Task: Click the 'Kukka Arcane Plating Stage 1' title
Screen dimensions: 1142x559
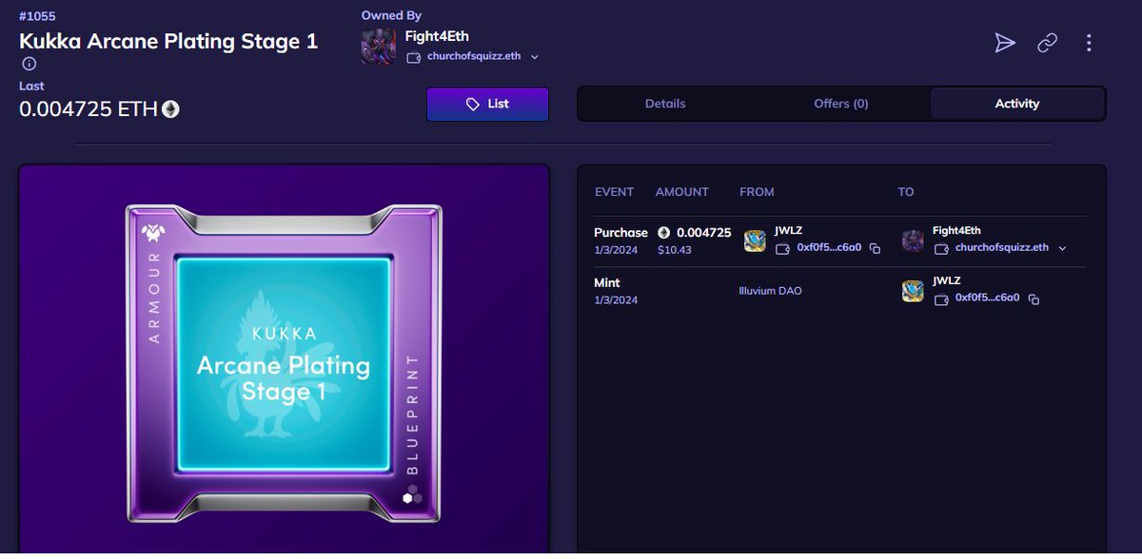Action: point(168,42)
